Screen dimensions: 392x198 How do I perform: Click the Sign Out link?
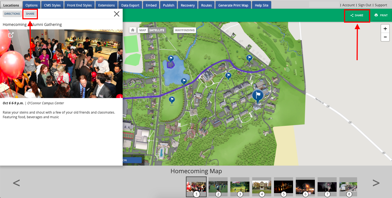(364, 5)
